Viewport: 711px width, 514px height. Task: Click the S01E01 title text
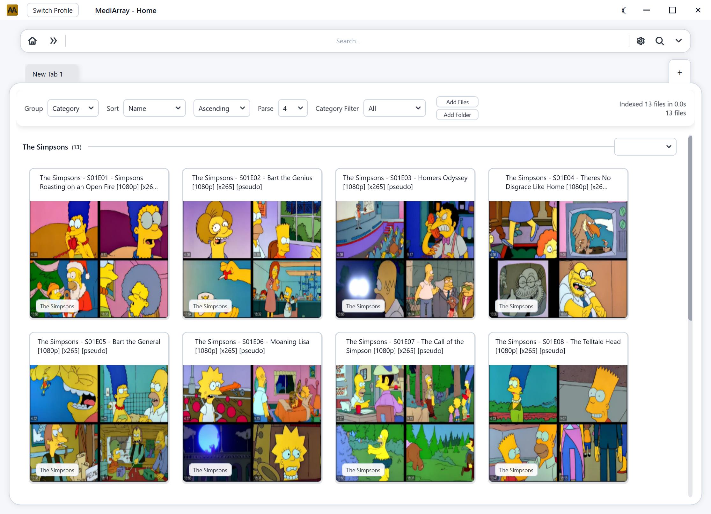pyautogui.click(x=99, y=182)
